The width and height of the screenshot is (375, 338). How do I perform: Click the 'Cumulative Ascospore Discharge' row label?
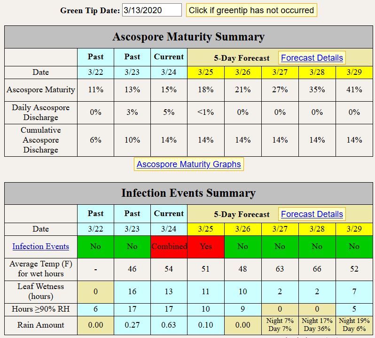coord(41,140)
